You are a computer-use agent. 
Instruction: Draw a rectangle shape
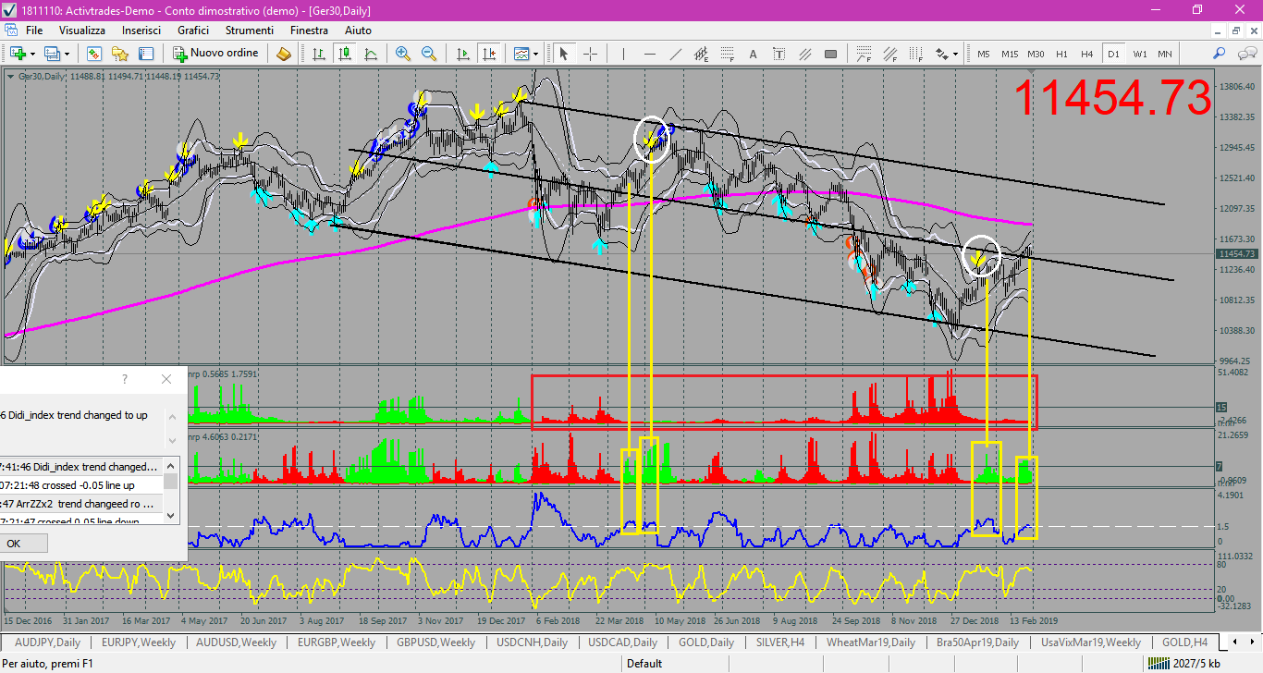[x=830, y=54]
